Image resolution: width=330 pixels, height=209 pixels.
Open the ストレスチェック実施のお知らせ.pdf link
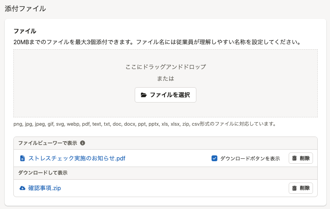pos(77,158)
